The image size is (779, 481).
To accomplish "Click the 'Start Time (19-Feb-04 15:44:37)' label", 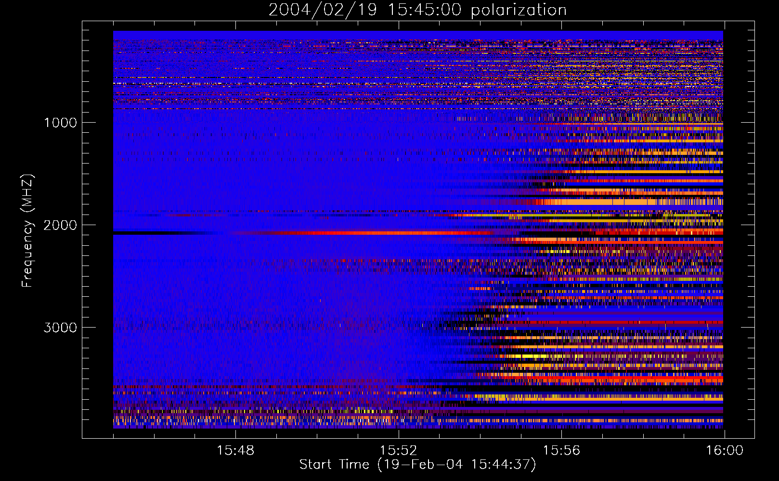I will [417, 465].
